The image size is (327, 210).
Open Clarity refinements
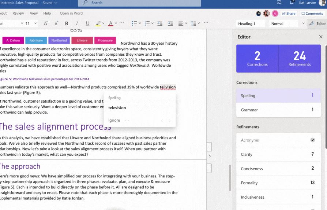(278, 154)
